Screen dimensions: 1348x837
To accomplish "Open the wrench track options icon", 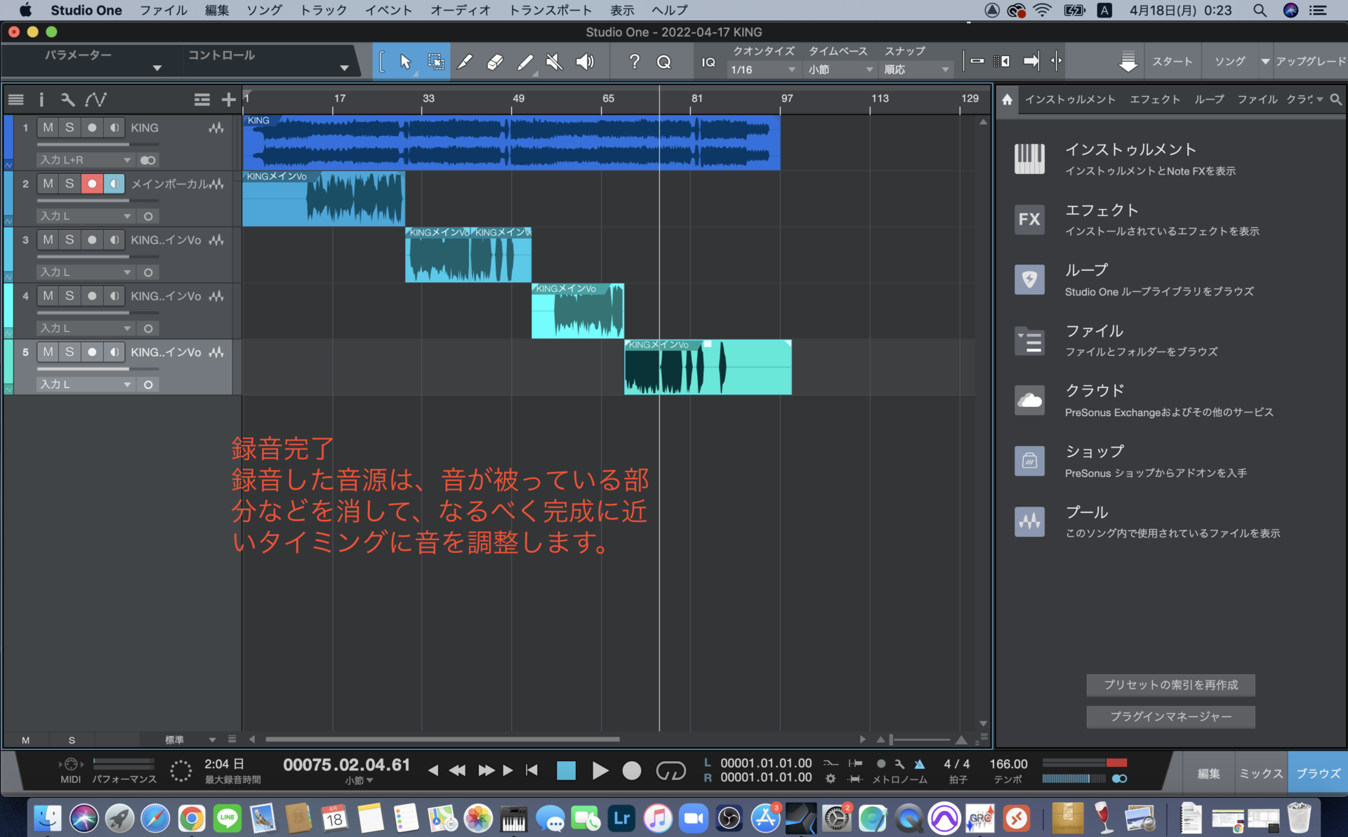I will 67,100.
